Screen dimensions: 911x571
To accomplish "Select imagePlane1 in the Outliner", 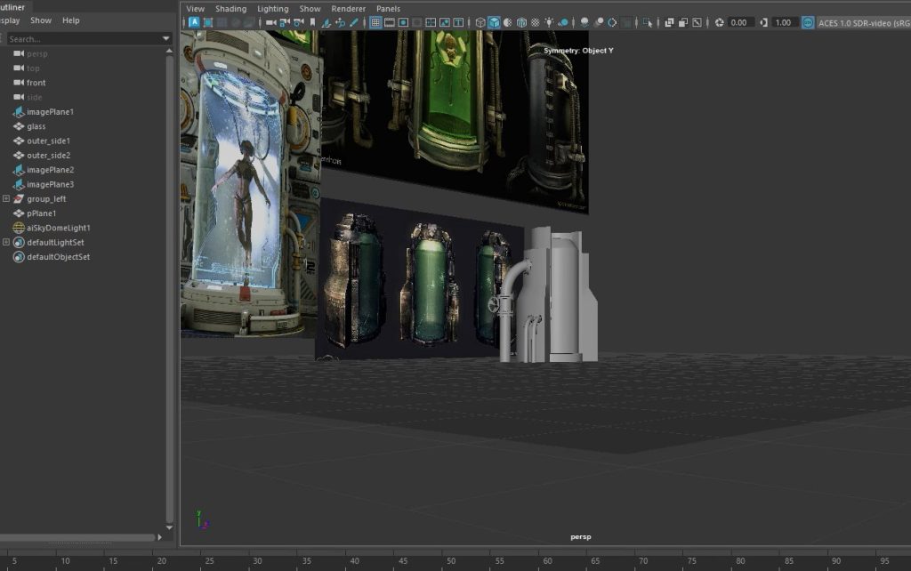I will pos(50,111).
